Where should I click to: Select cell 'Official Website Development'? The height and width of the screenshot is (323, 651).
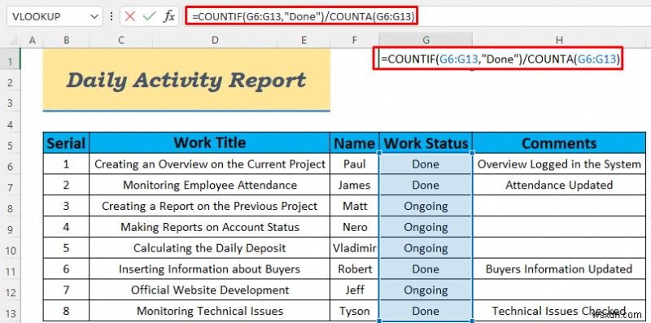tap(210, 290)
